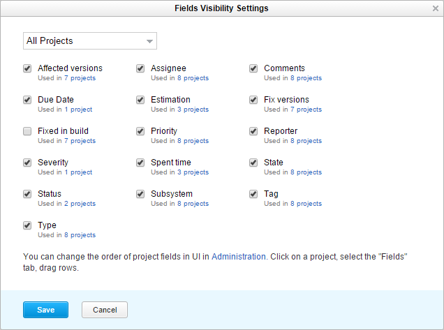Viewport: 444px width, 330px height.
Task: Enable the Fixed in build checkbox
Action: click(27, 131)
